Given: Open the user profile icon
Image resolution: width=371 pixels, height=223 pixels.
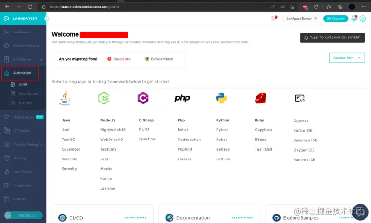Looking at the screenshot, I should [363, 19].
